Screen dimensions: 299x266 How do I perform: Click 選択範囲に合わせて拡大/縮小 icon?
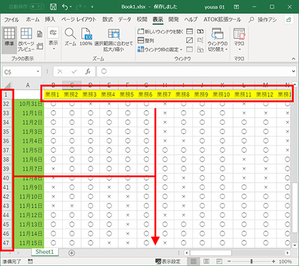[113, 40]
